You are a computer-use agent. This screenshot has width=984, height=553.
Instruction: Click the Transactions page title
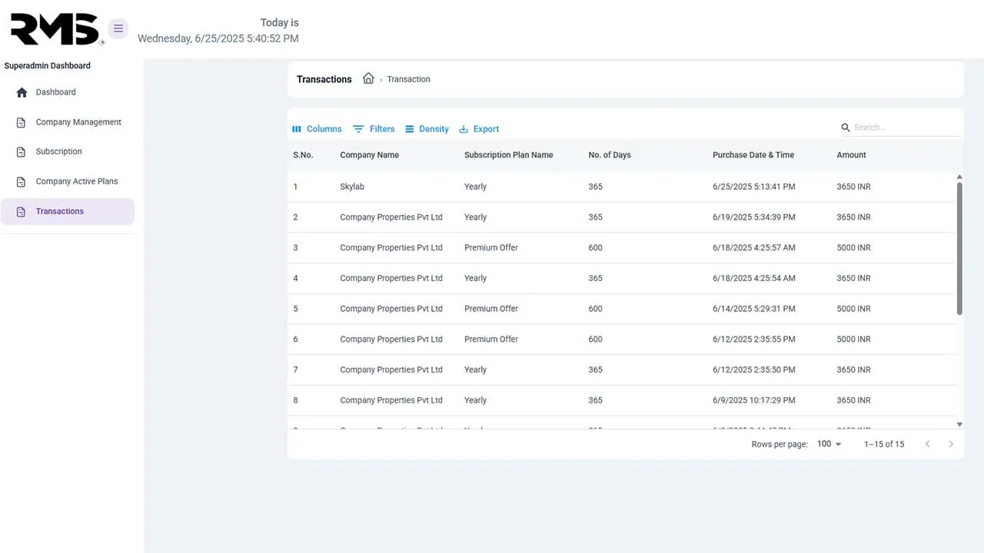coord(324,79)
